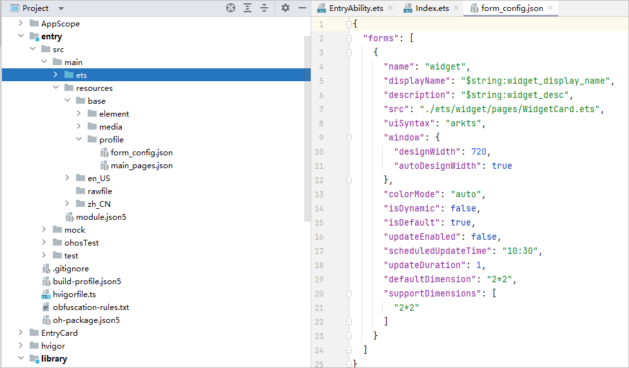Fold the "forms" array on line 2
The height and width of the screenshot is (368, 629).
[x=349, y=39]
